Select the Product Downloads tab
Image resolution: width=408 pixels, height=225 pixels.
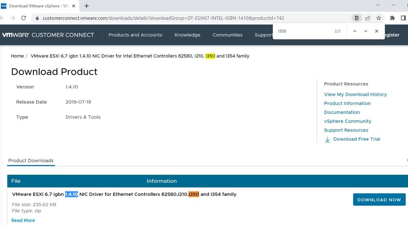[x=31, y=161]
